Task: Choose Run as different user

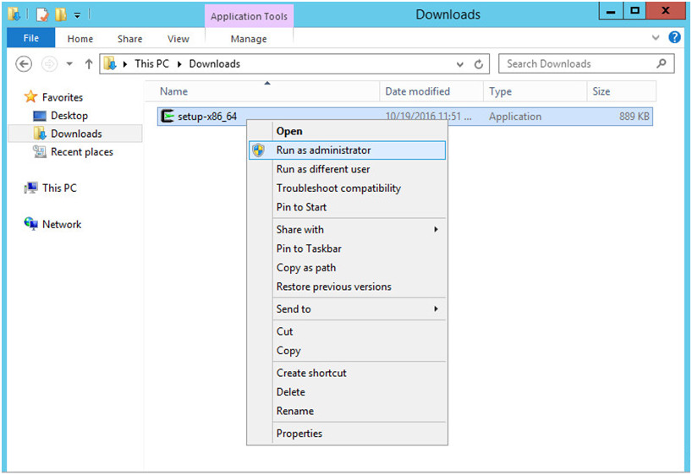Action: (348, 169)
